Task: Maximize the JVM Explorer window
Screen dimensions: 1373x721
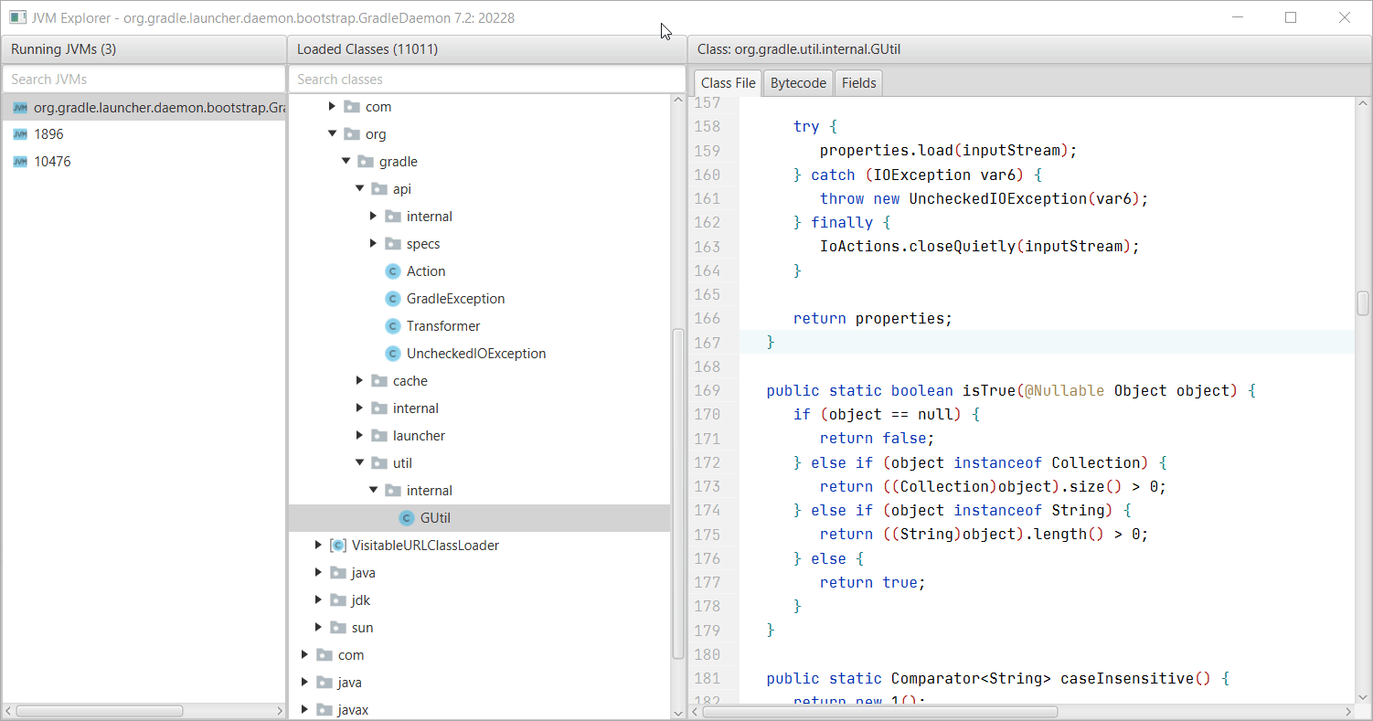Action: coord(1291,17)
